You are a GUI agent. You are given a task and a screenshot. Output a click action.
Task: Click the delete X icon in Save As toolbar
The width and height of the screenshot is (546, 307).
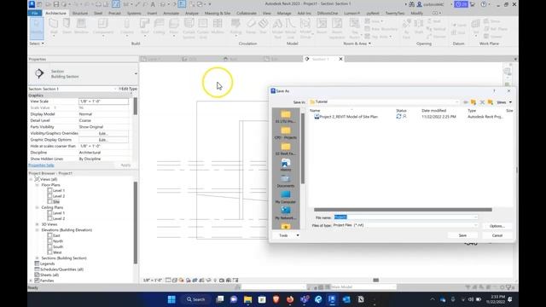[482, 102]
